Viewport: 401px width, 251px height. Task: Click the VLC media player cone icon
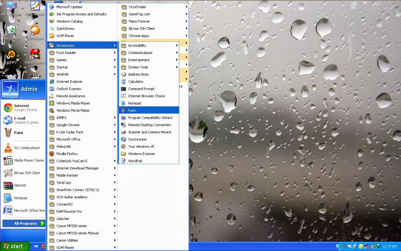coord(8,147)
